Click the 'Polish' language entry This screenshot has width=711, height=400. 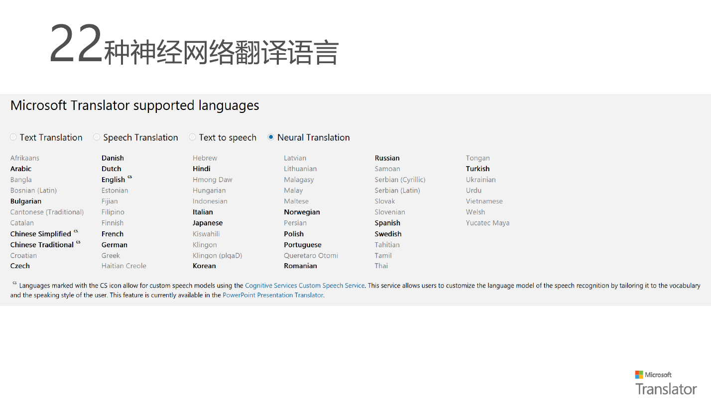click(x=294, y=234)
